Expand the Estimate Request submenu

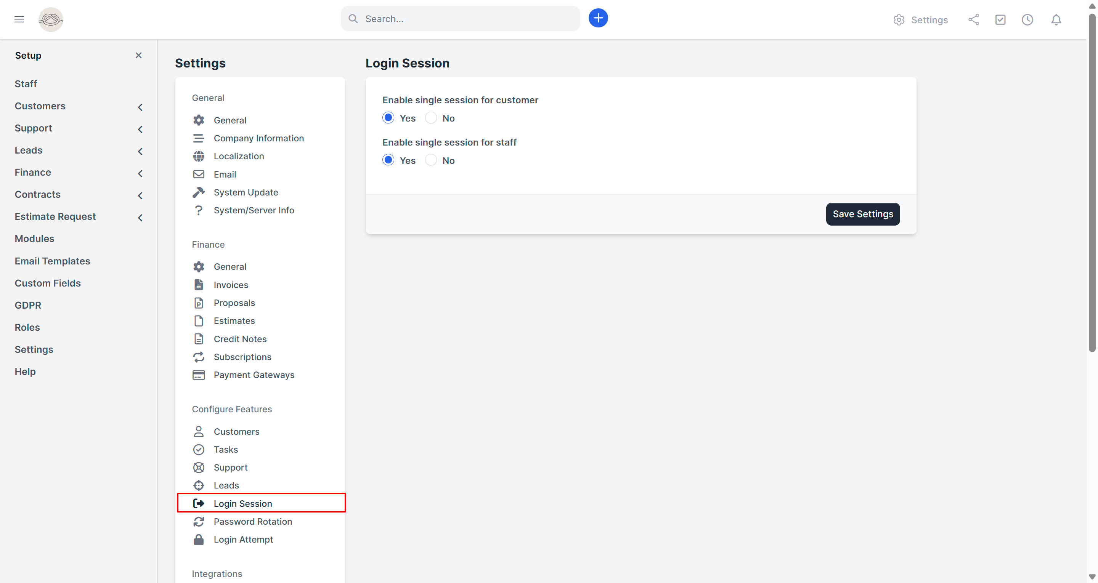tap(140, 217)
